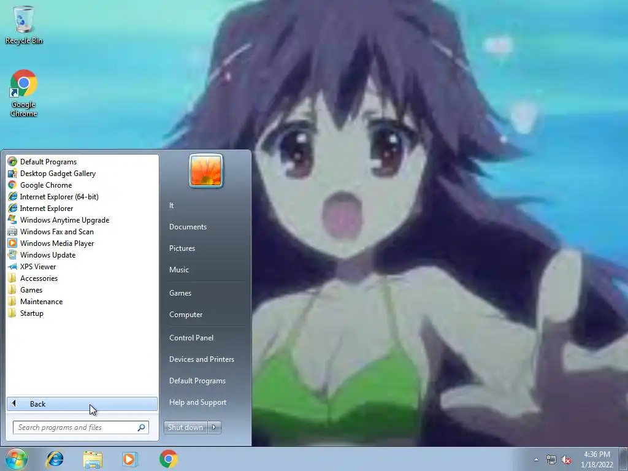This screenshot has width=628, height=471.
Task: Click the Windows Start orb
Action: [16, 459]
